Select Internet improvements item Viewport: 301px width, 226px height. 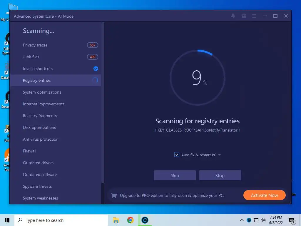click(x=55, y=104)
